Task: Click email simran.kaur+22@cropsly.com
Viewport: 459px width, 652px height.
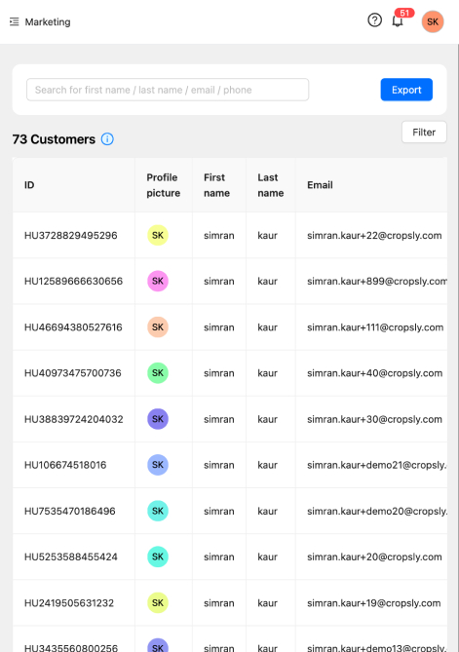Action: click(x=374, y=235)
